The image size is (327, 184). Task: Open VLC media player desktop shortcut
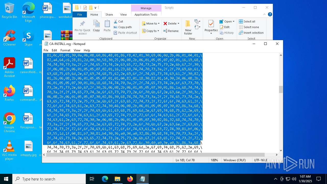click(9, 150)
